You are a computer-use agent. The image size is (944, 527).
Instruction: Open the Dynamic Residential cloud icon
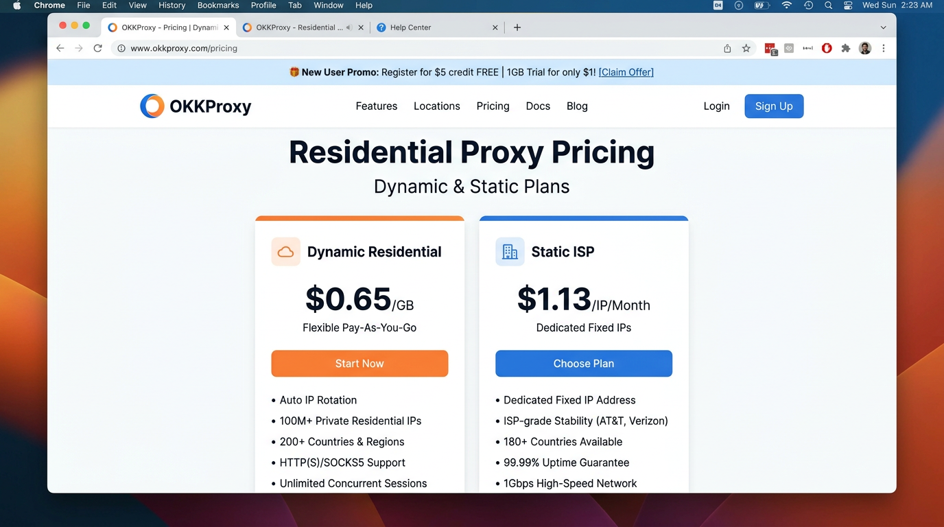(285, 252)
